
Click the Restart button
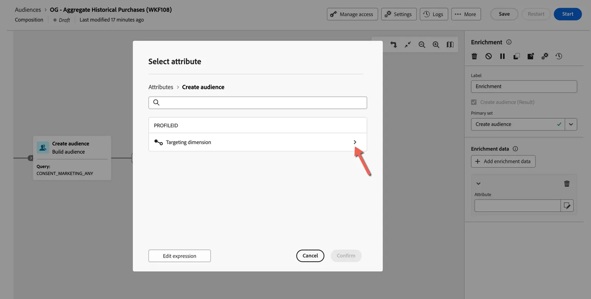[x=536, y=14]
